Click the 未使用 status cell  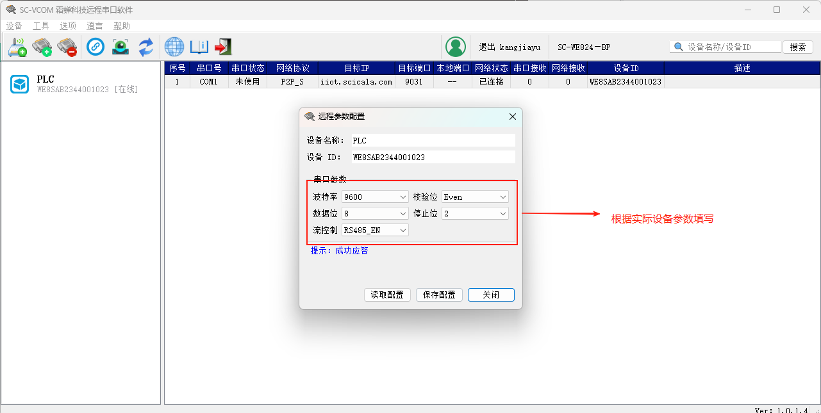tap(247, 82)
